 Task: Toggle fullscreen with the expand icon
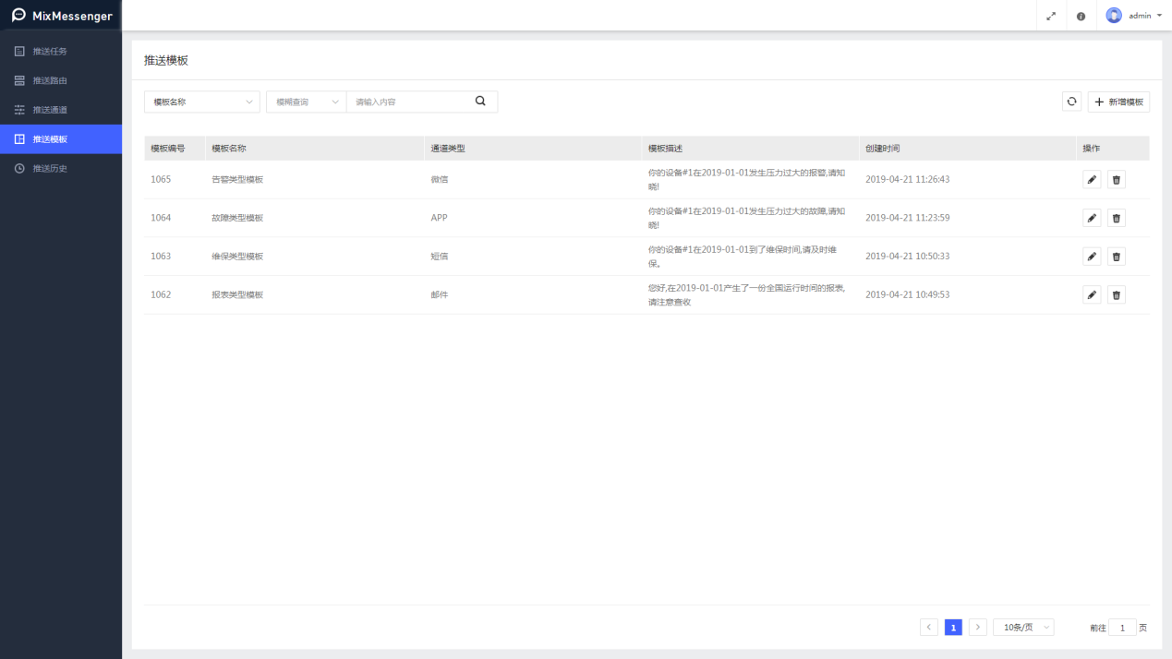click(1051, 16)
